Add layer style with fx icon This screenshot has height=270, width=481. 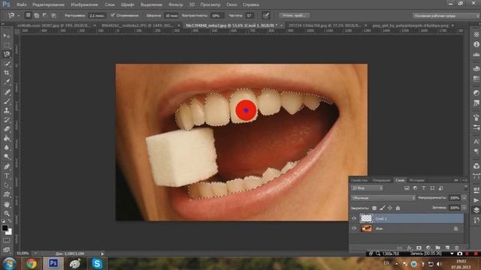click(409, 247)
